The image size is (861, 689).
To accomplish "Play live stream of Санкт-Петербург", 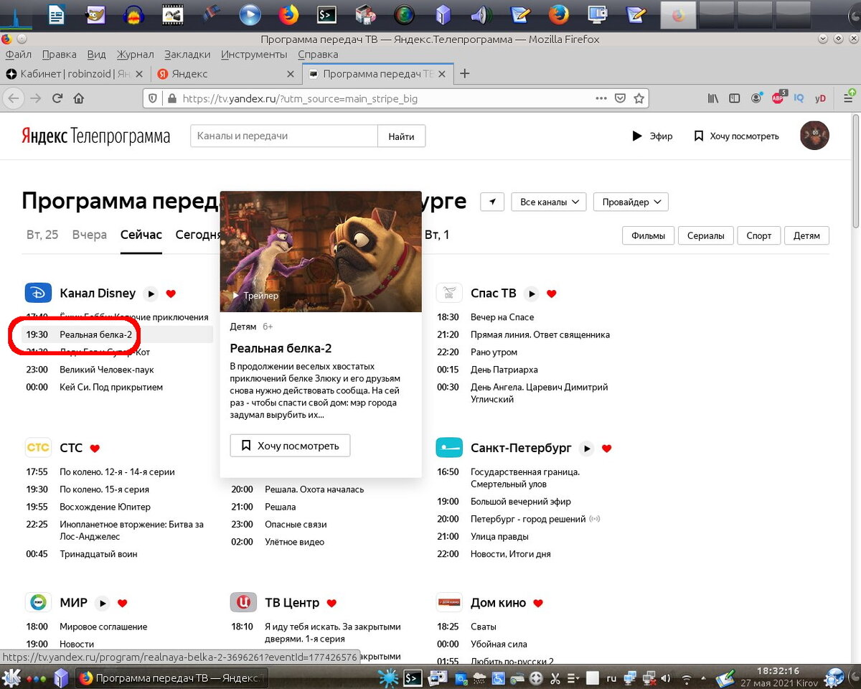I will tap(586, 449).
